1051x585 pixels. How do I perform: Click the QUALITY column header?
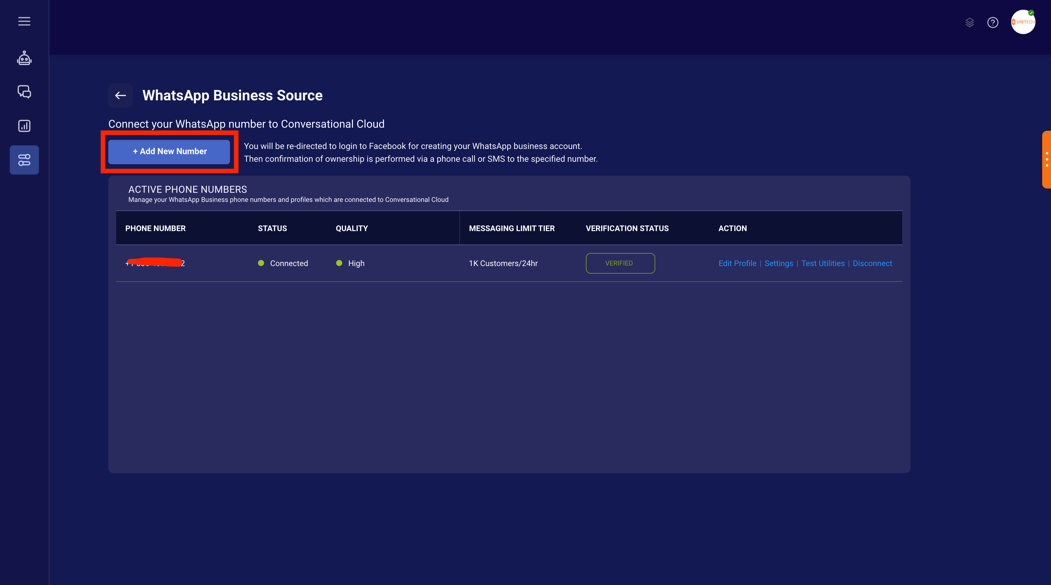(x=352, y=228)
